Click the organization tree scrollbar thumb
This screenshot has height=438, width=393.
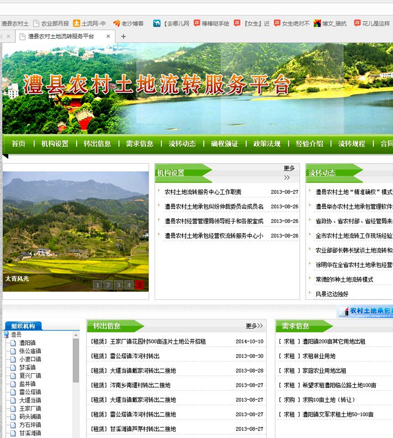coord(76,360)
